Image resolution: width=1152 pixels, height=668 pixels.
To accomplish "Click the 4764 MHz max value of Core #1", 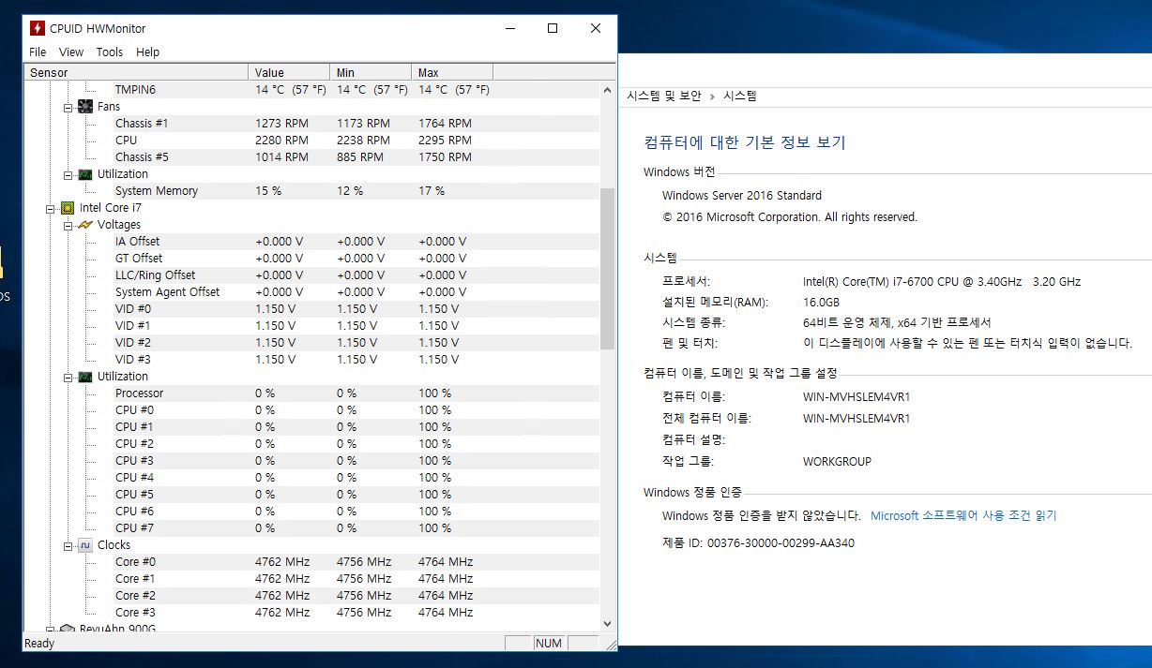I will 446,579.
